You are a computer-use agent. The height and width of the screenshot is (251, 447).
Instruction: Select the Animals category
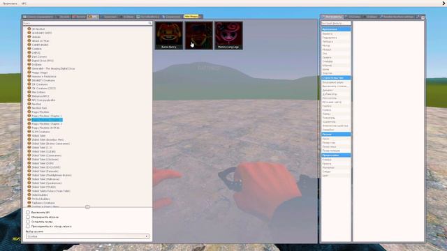36,37
